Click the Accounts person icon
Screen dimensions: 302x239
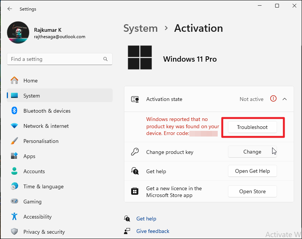point(14,171)
